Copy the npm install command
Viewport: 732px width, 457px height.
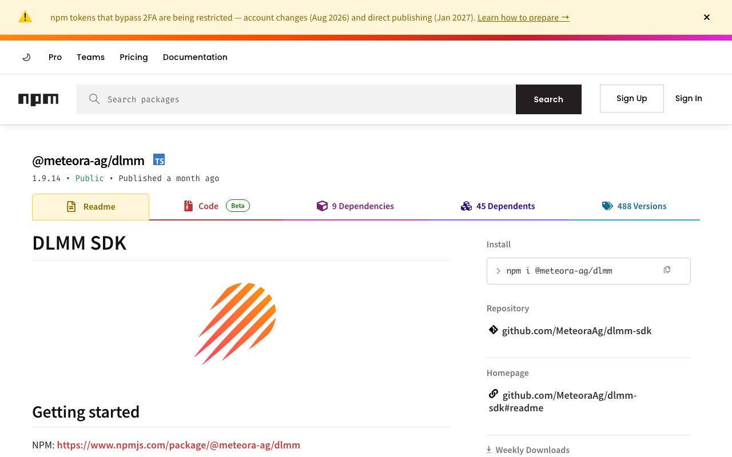click(x=667, y=270)
